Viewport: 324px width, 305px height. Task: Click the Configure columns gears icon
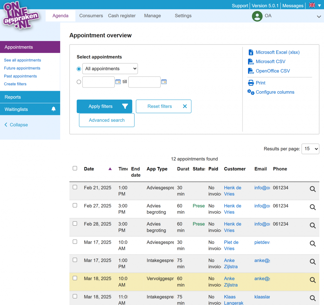click(251, 92)
